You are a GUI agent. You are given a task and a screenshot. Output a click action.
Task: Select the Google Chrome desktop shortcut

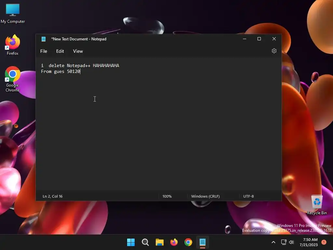click(13, 79)
